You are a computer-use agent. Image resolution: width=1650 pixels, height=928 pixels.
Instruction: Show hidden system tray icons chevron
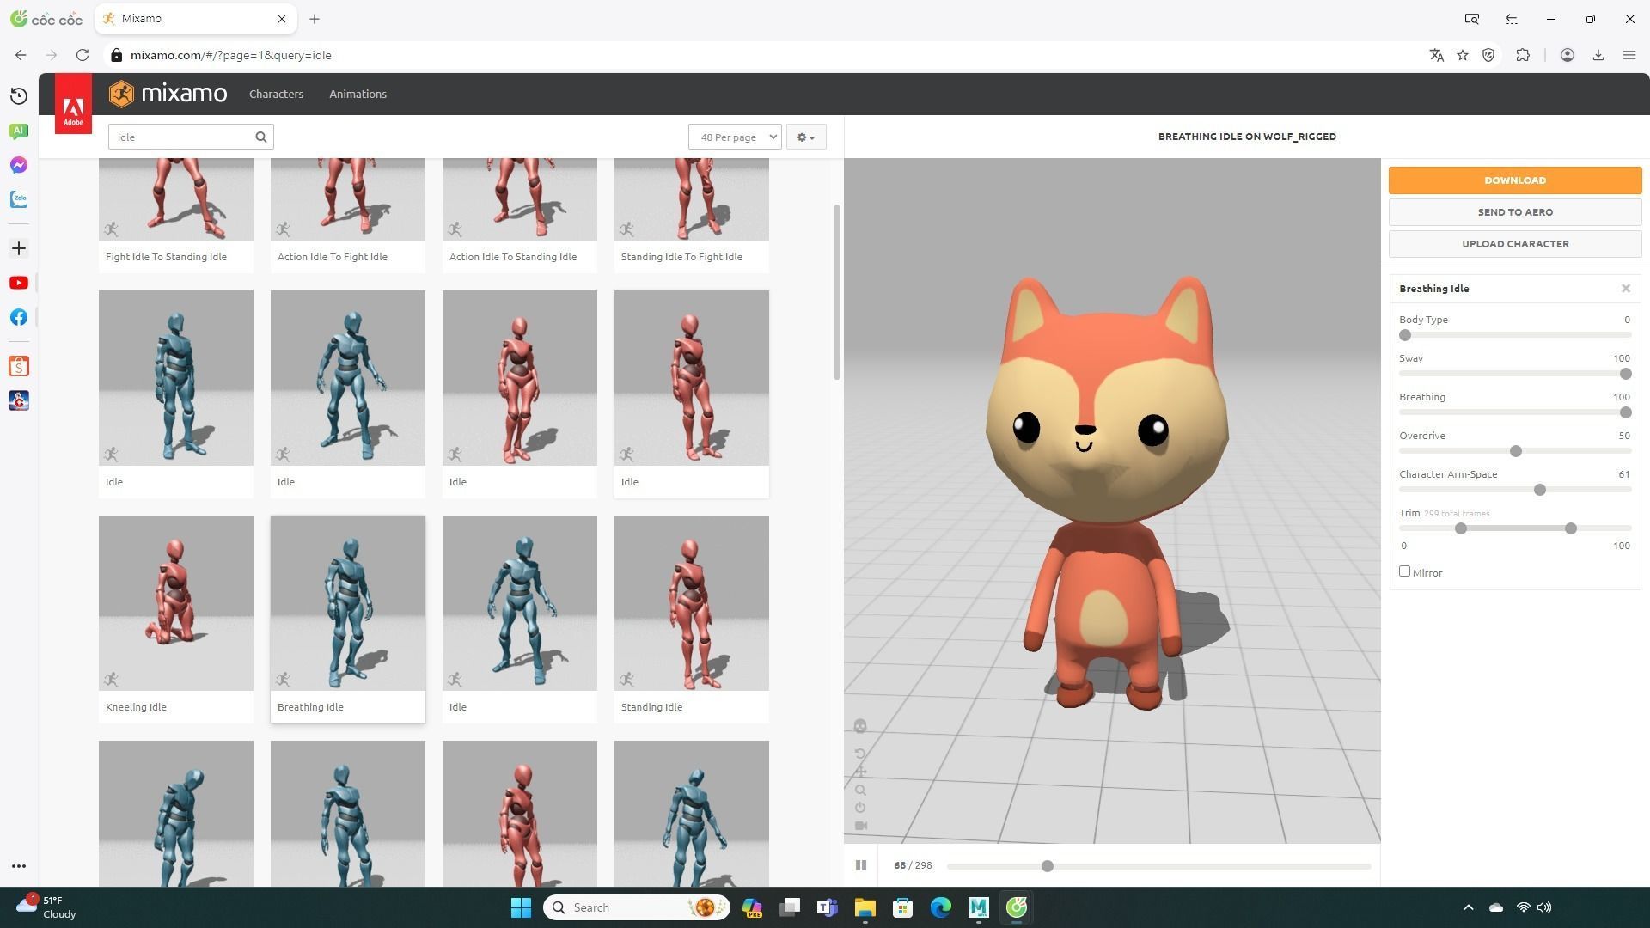(1468, 907)
